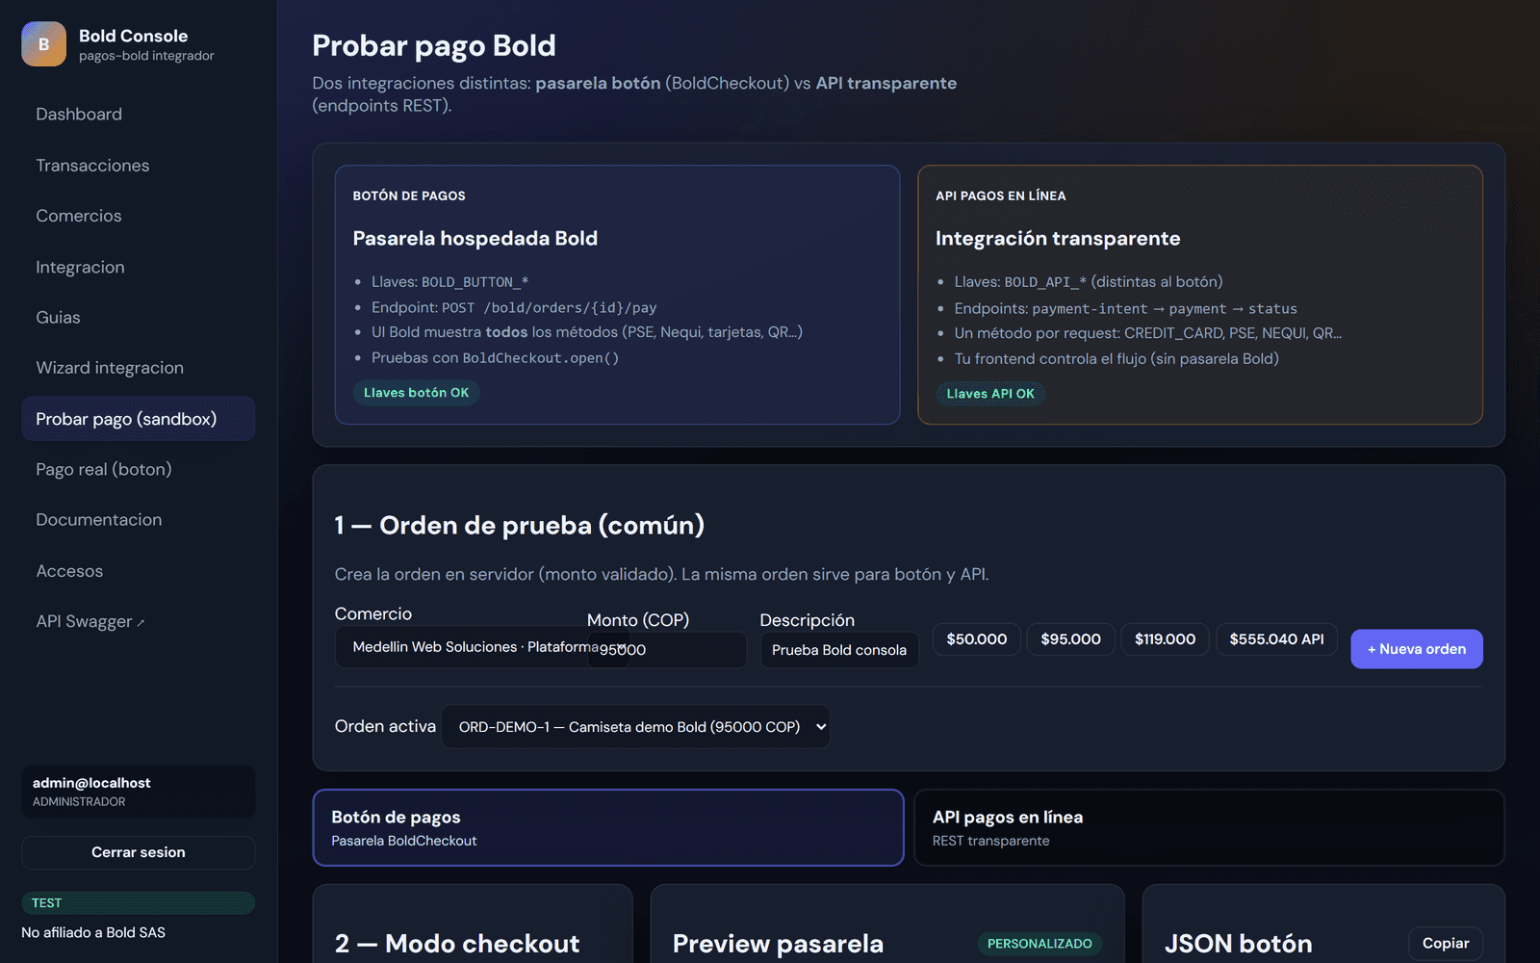This screenshot has height=963, width=1540.
Task: Click the '2 — Modo checkout' heading
Action: tap(457, 944)
